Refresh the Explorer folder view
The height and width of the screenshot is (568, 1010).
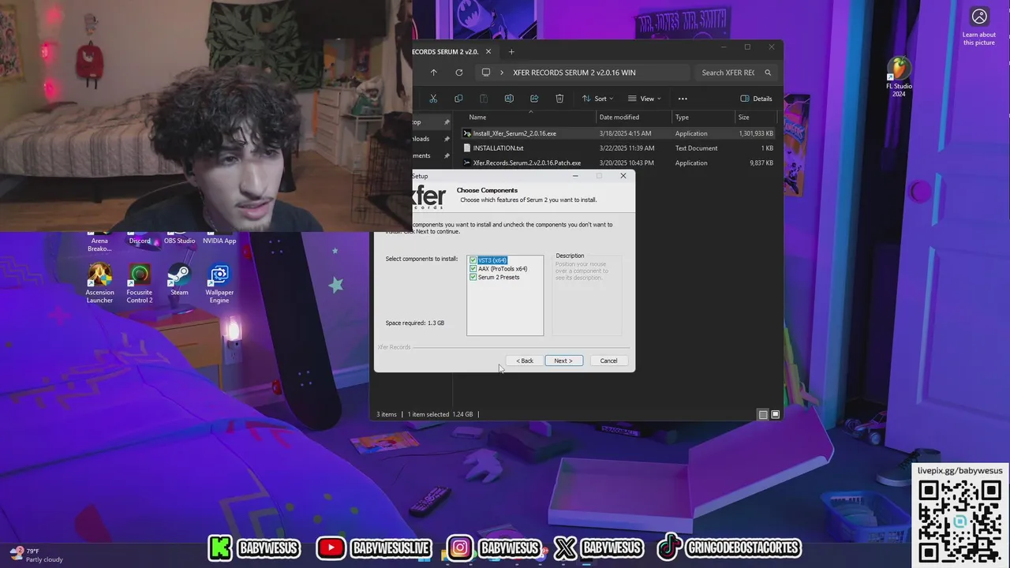coord(458,73)
